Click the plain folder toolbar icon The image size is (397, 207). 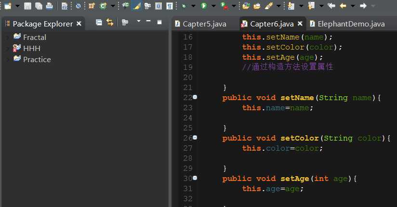[x=257, y=6]
